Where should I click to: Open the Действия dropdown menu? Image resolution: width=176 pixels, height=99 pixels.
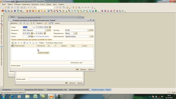[14, 23]
